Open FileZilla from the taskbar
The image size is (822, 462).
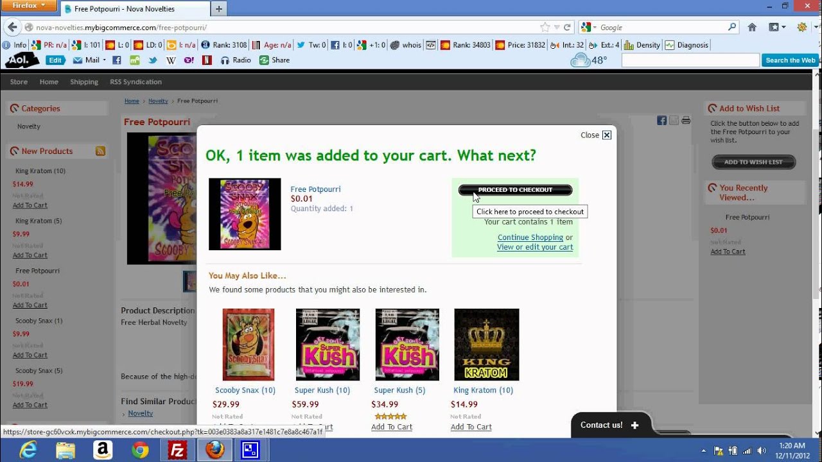point(177,450)
